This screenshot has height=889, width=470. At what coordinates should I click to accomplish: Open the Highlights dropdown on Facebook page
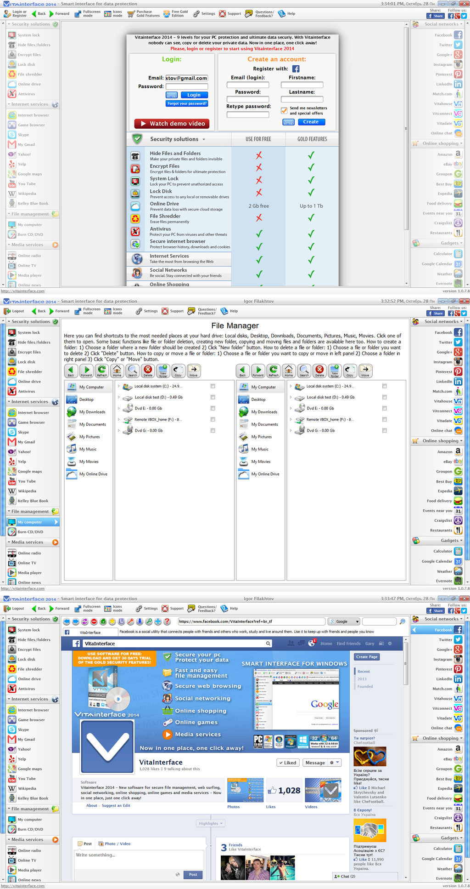(x=211, y=823)
